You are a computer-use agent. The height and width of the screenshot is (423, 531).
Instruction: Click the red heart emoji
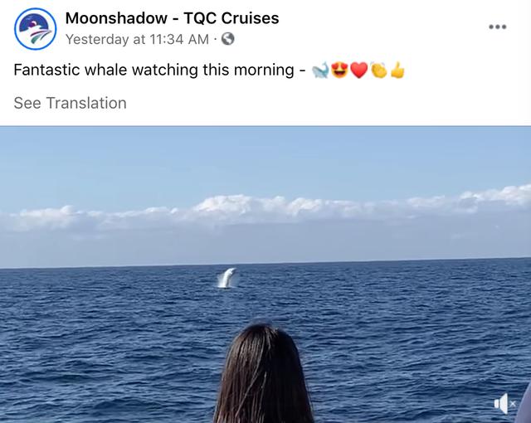pyautogui.click(x=359, y=70)
